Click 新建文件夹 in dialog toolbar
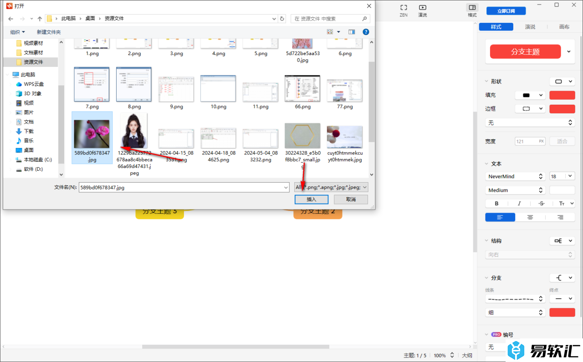 pyautogui.click(x=49, y=32)
